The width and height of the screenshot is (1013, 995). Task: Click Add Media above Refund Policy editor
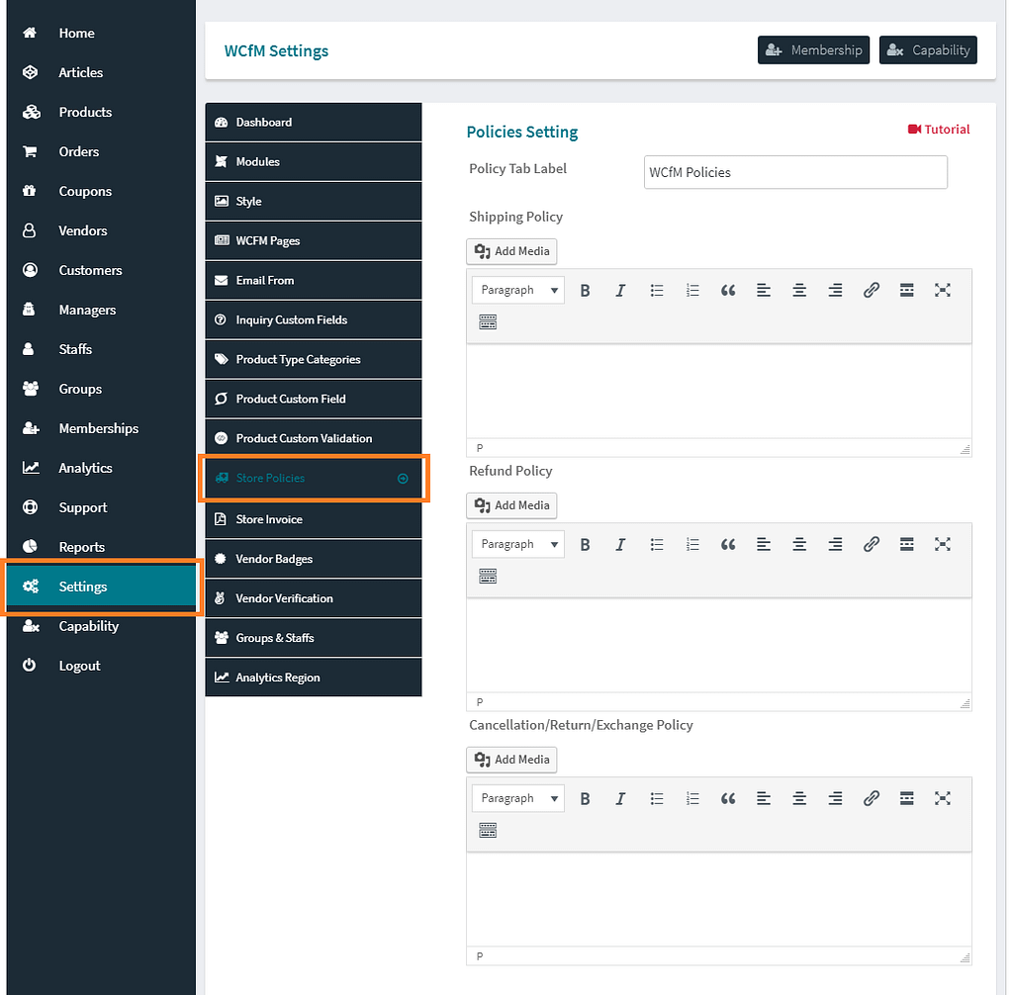(511, 505)
